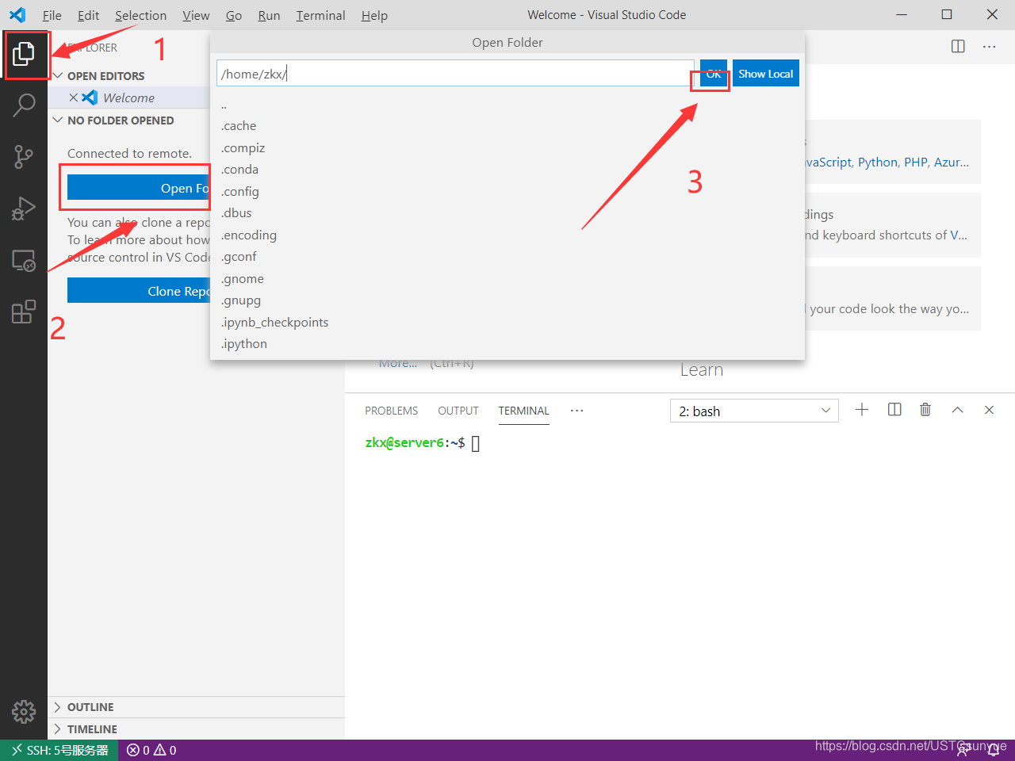Click the SSH remote indicator in status bar
The width and height of the screenshot is (1015, 761).
(59, 750)
